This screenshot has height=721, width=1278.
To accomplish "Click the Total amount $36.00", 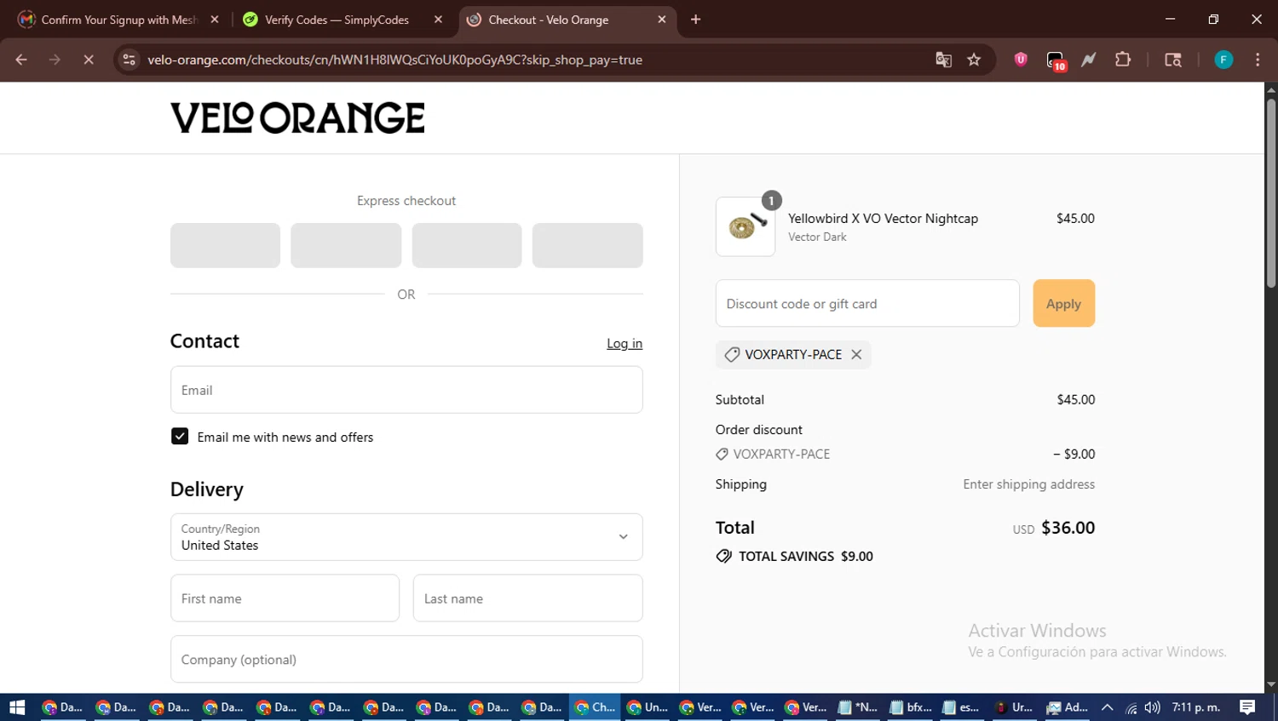I will 1068,528.
